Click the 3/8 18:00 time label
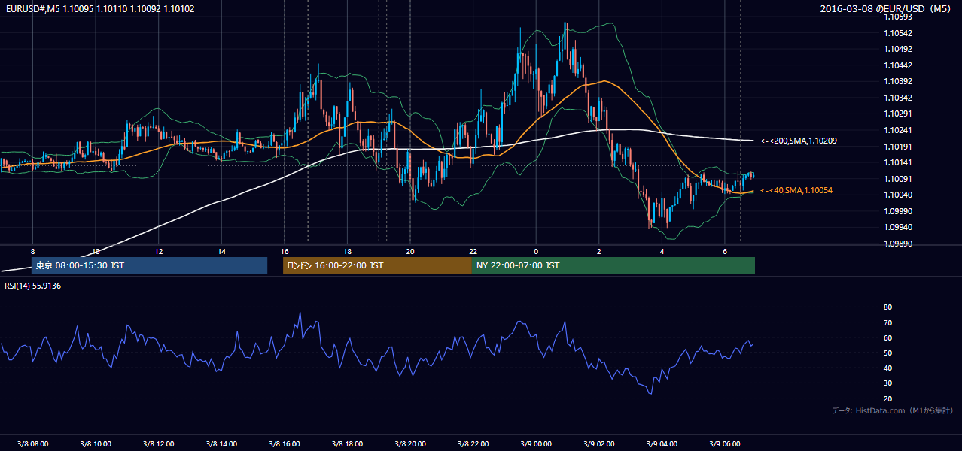Screen dimensions: 962x451 [347, 444]
